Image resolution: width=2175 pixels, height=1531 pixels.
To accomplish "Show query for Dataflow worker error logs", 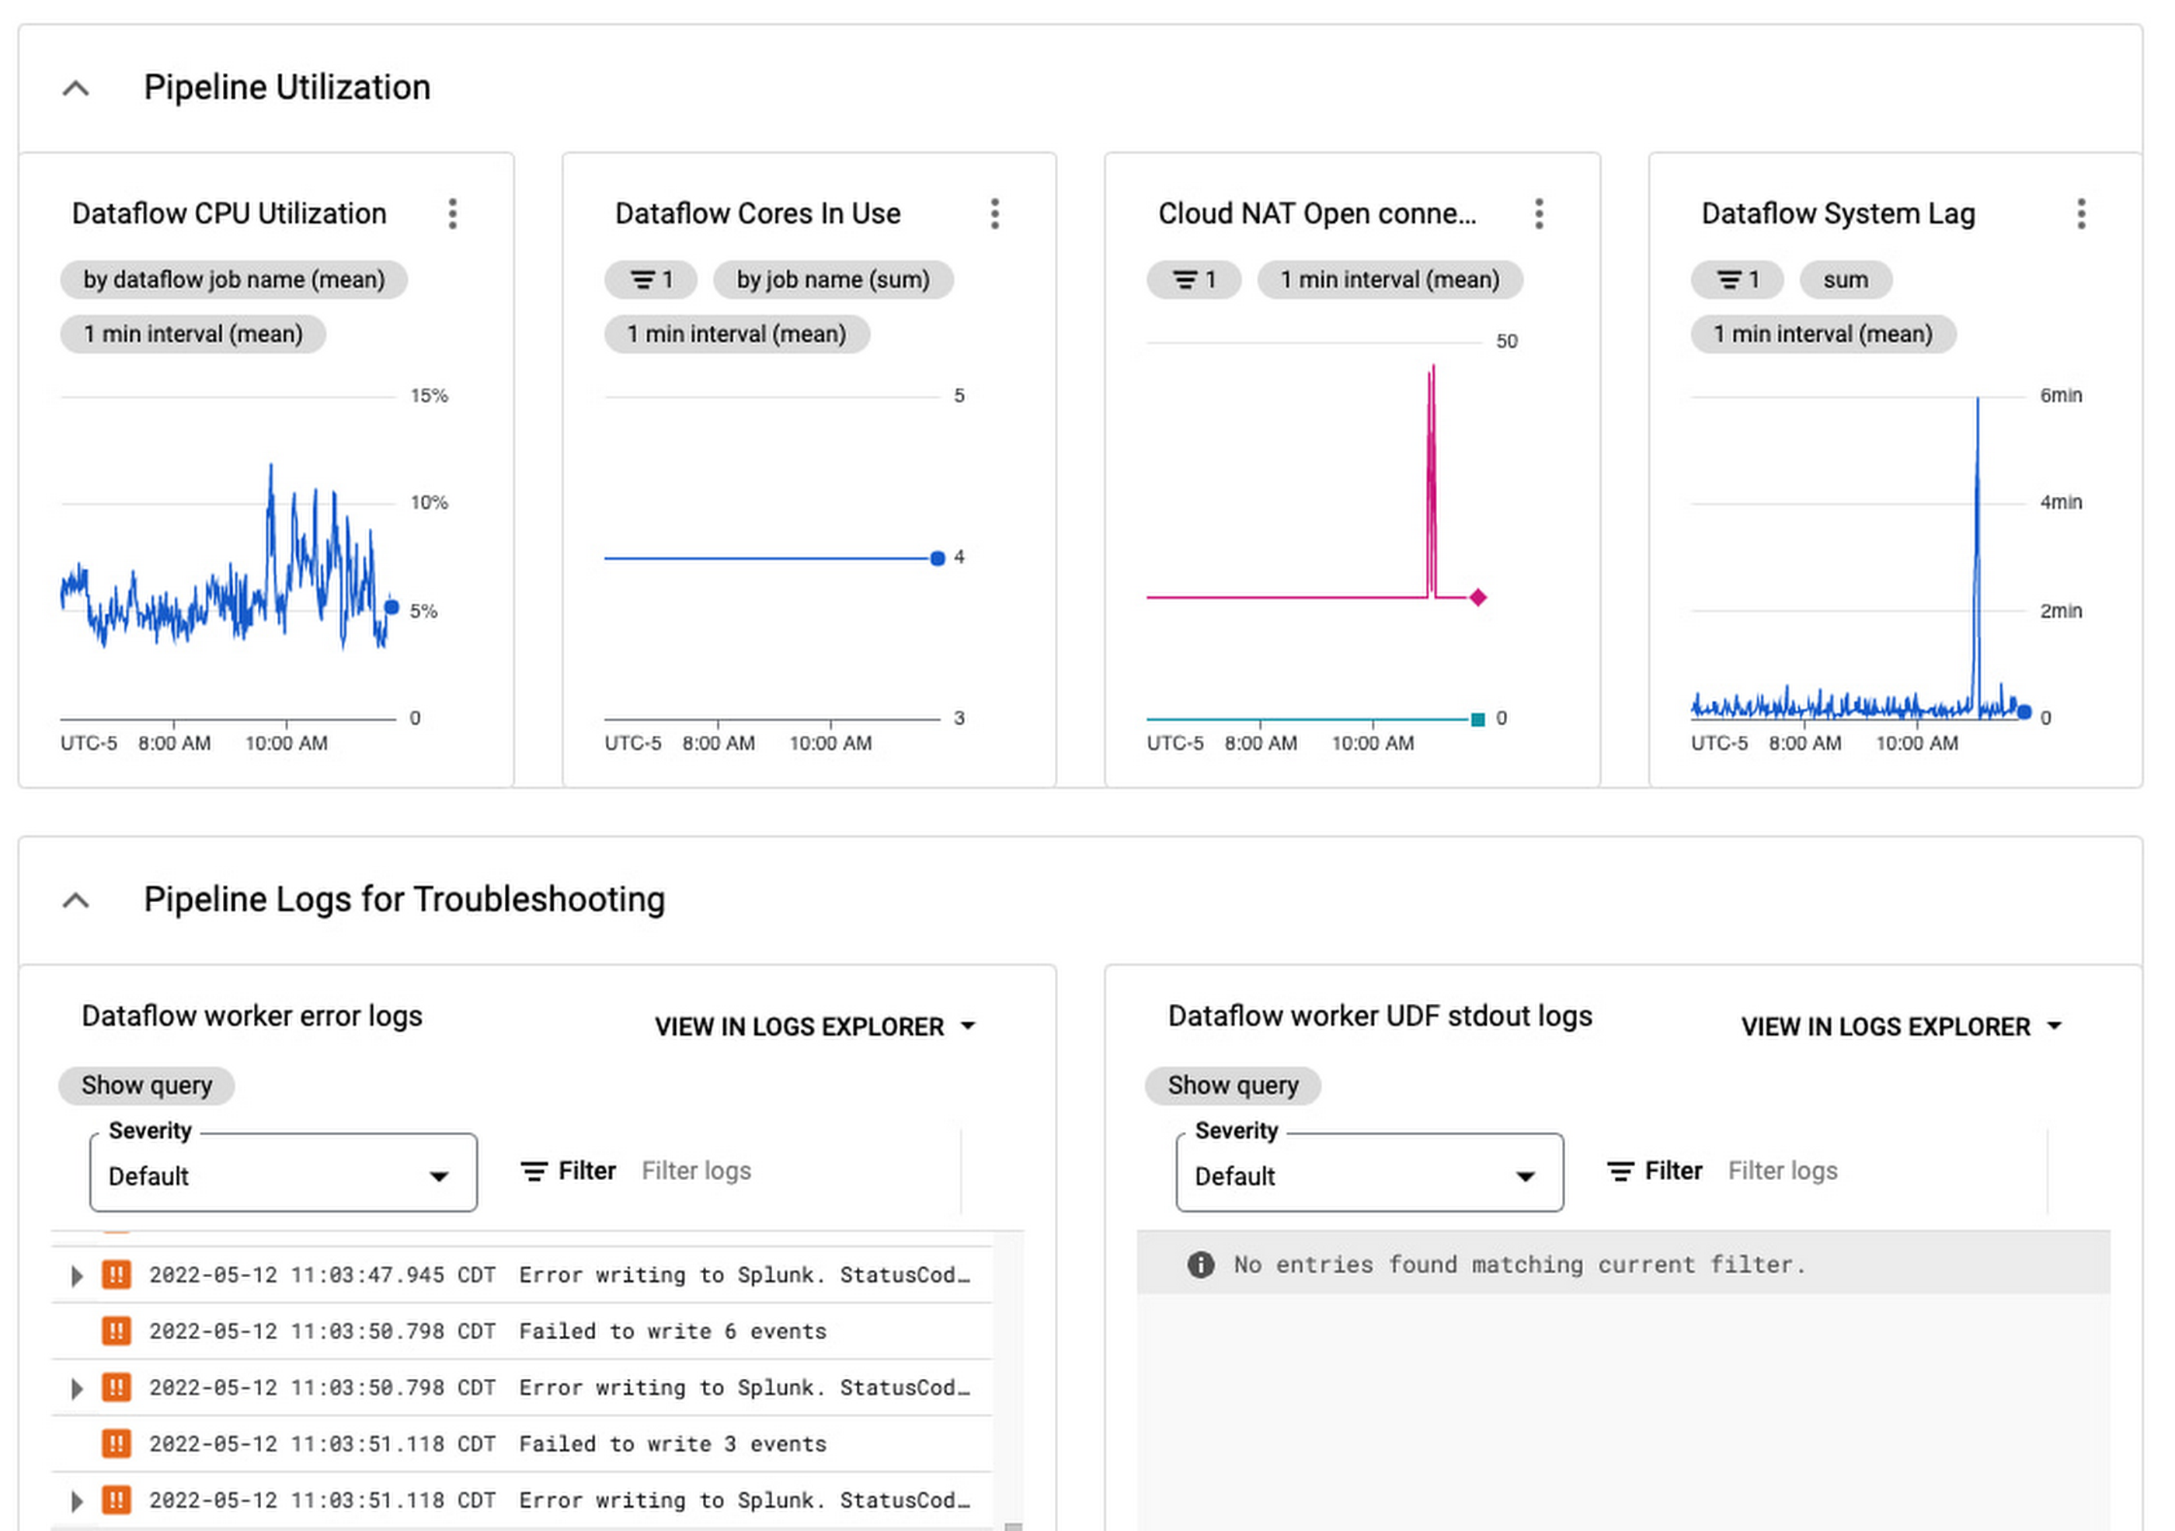I will point(147,1086).
